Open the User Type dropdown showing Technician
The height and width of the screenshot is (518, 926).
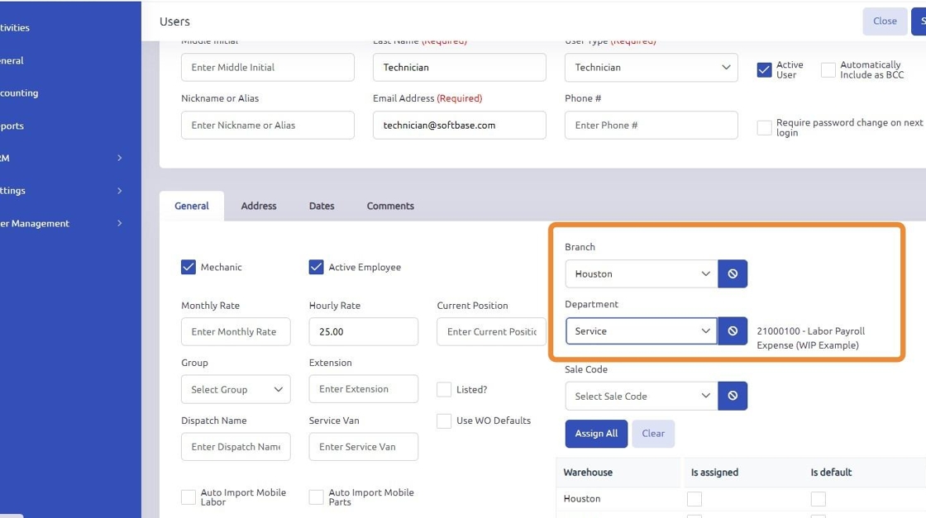point(651,68)
